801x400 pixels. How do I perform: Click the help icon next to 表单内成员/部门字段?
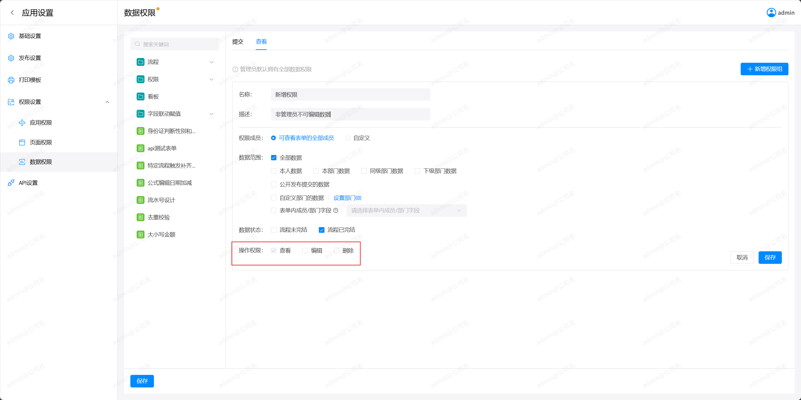(336, 211)
